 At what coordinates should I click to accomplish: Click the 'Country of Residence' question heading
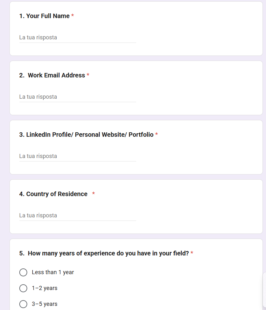(x=53, y=194)
